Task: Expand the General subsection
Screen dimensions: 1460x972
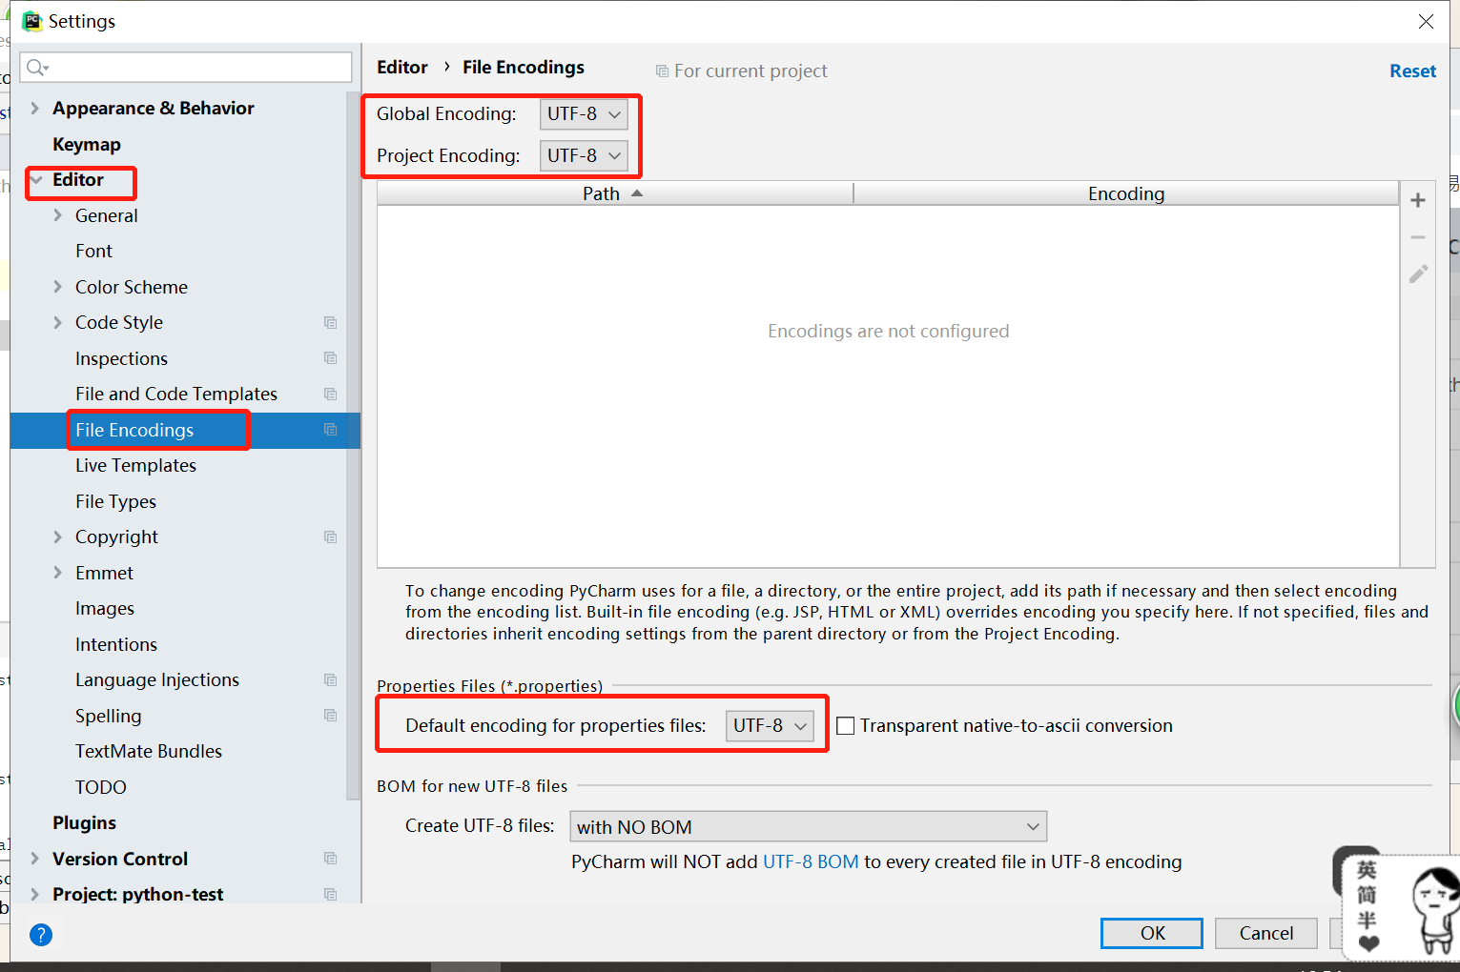Action: [58, 216]
